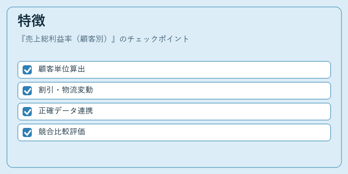Click blank gap between subtitle and 顧客単位算出 row
This screenshot has width=348, height=174.
coord(174,52)
